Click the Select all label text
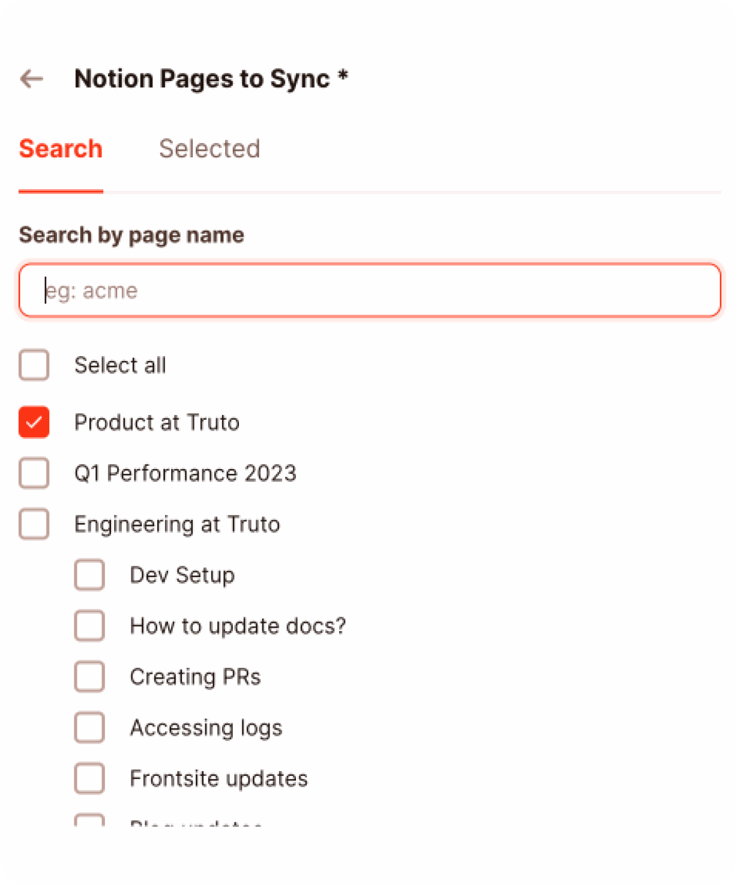736x884 pixels. (120, 365)
